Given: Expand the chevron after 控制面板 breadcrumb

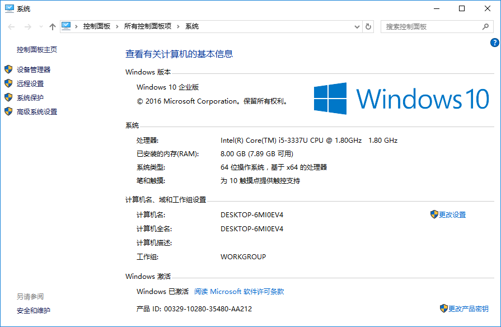Looking at the screenshot, I should pos(117,26).
